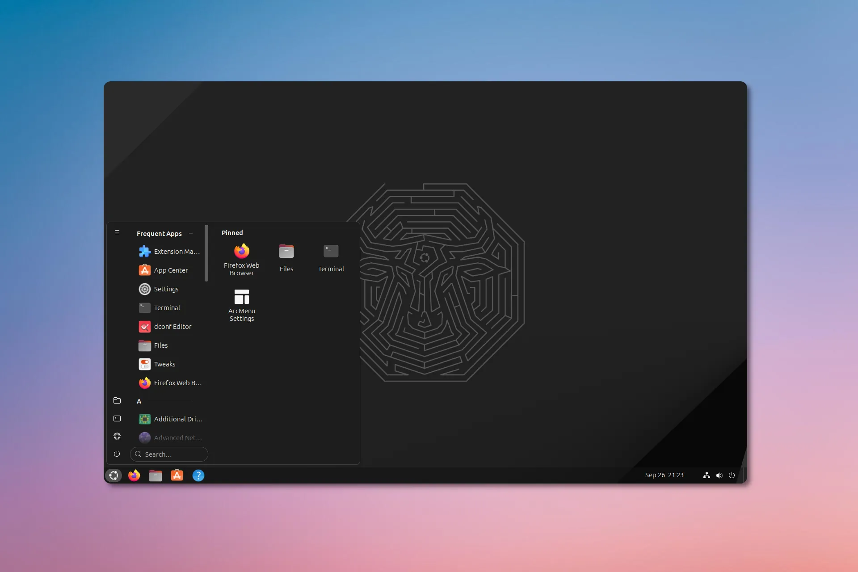Open the calendar by clicking the clock
The image size is (858, 572).
(x=665, y=475)
